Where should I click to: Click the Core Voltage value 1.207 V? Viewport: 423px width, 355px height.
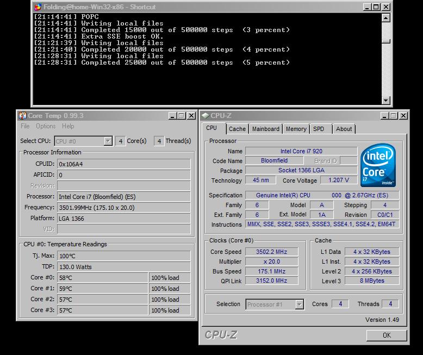tap(339, 180)
